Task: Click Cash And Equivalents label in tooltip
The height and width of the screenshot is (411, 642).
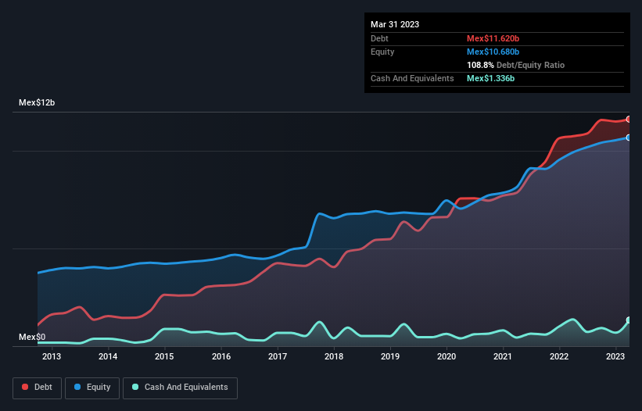Action: point(412,78)
